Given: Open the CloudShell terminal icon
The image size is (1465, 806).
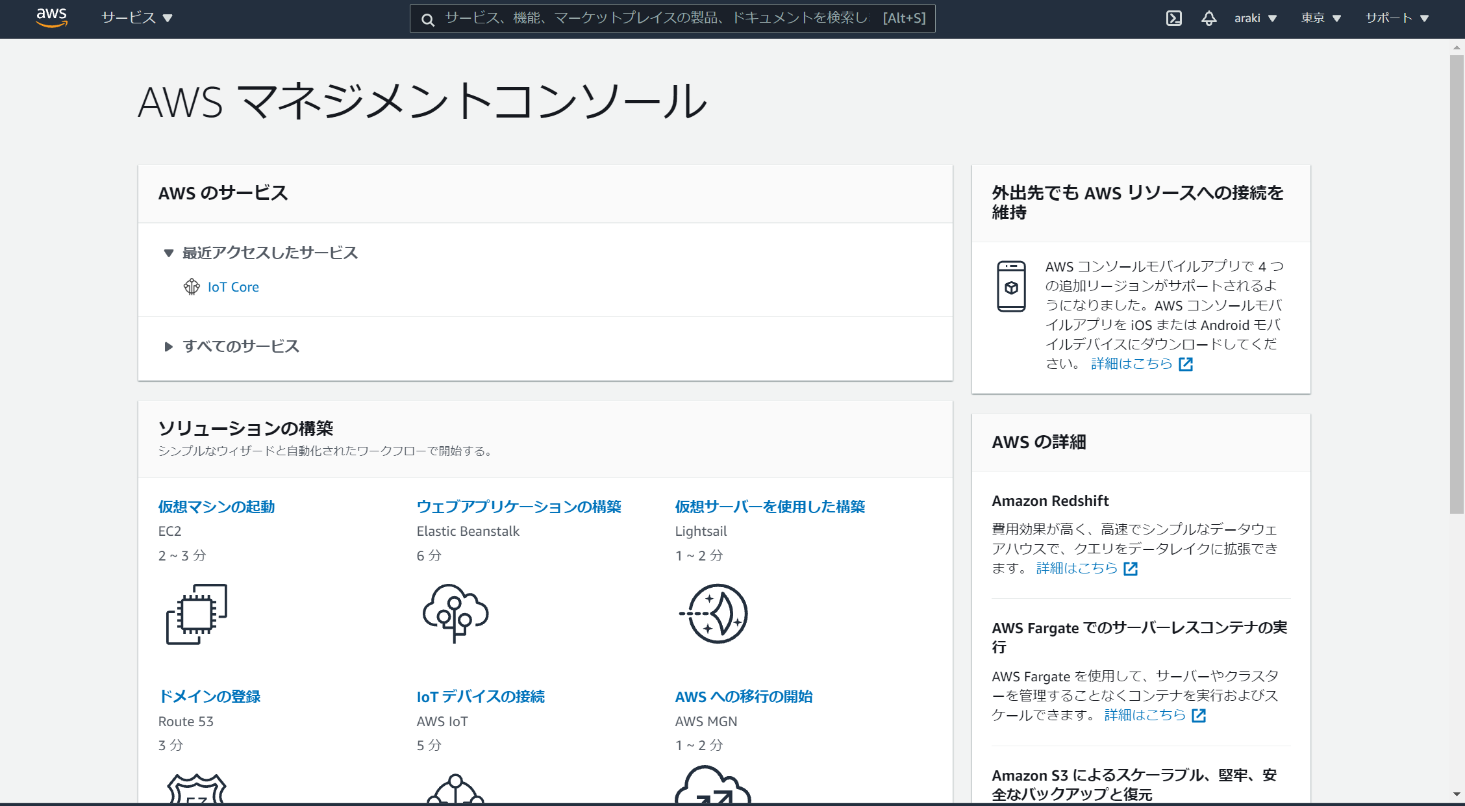Looking at the screenshot, I should point(1173,18).
